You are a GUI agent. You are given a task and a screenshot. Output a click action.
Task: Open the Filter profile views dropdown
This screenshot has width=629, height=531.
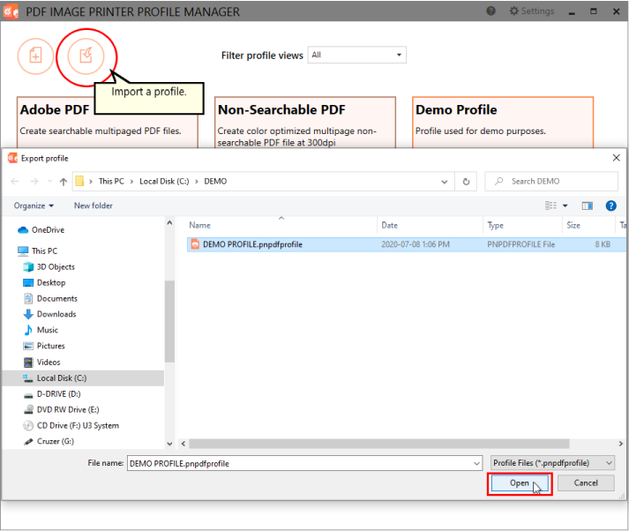tap(357, 55)
